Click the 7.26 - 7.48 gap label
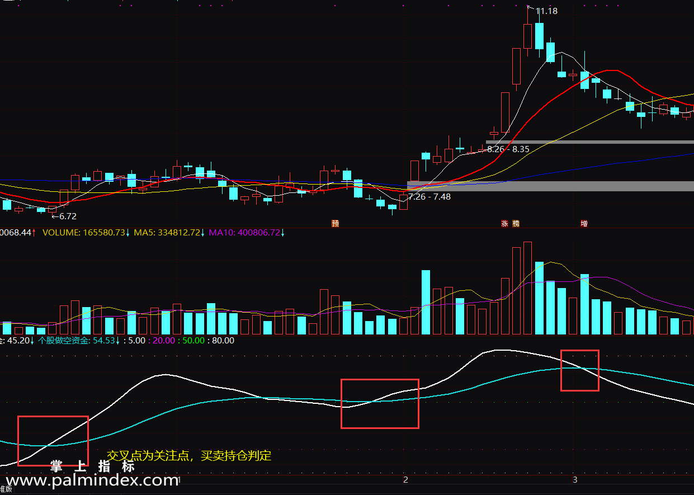The width and height of the screenshot is (694, 495). [429, 197]
